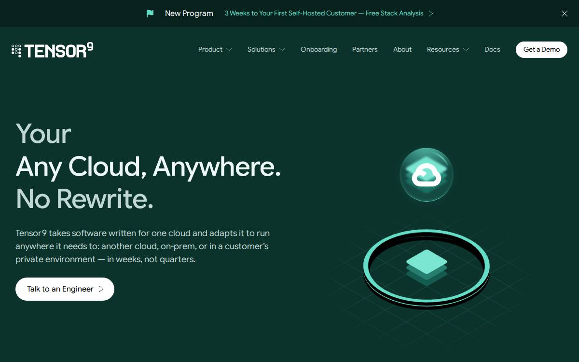Click the green flag icon in banner

(150, 14)
